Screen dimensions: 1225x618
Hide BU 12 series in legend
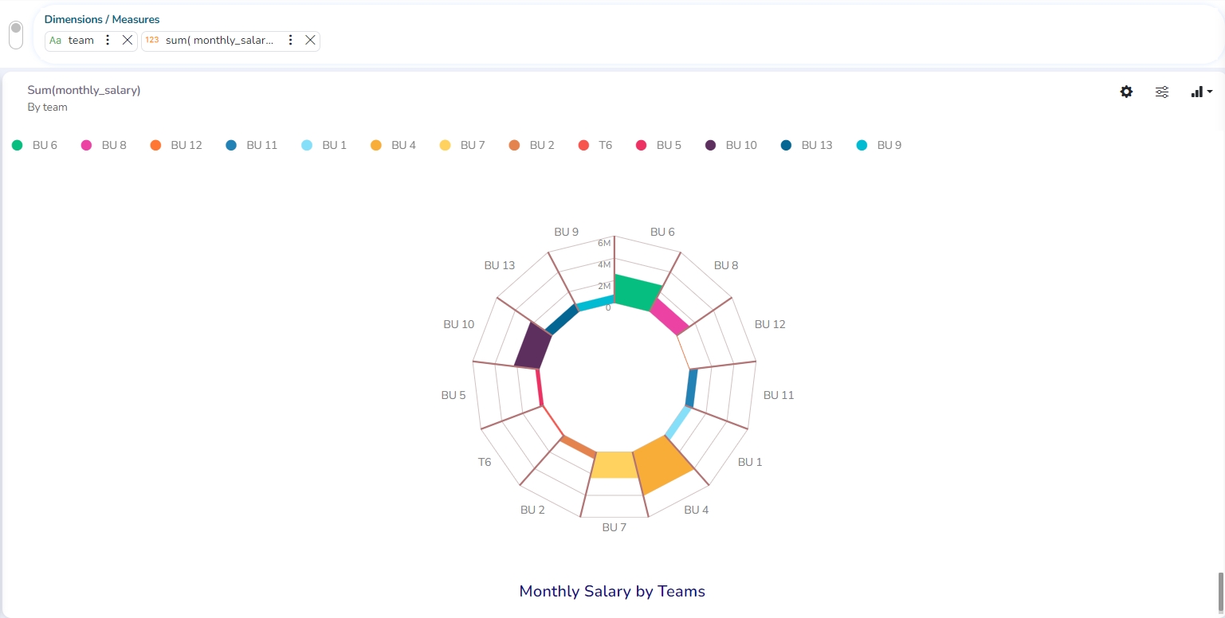(x=176, y=145)
